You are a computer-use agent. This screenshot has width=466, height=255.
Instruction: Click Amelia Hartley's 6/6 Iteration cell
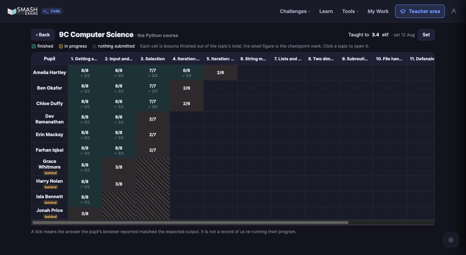click(186, 72)
